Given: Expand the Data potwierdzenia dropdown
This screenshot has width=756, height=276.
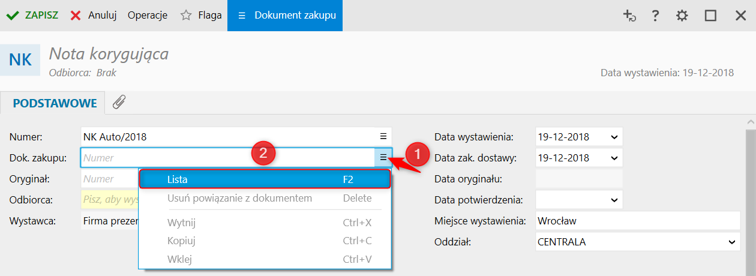Looking at the screenshot, I should click(x=614, y=200).
